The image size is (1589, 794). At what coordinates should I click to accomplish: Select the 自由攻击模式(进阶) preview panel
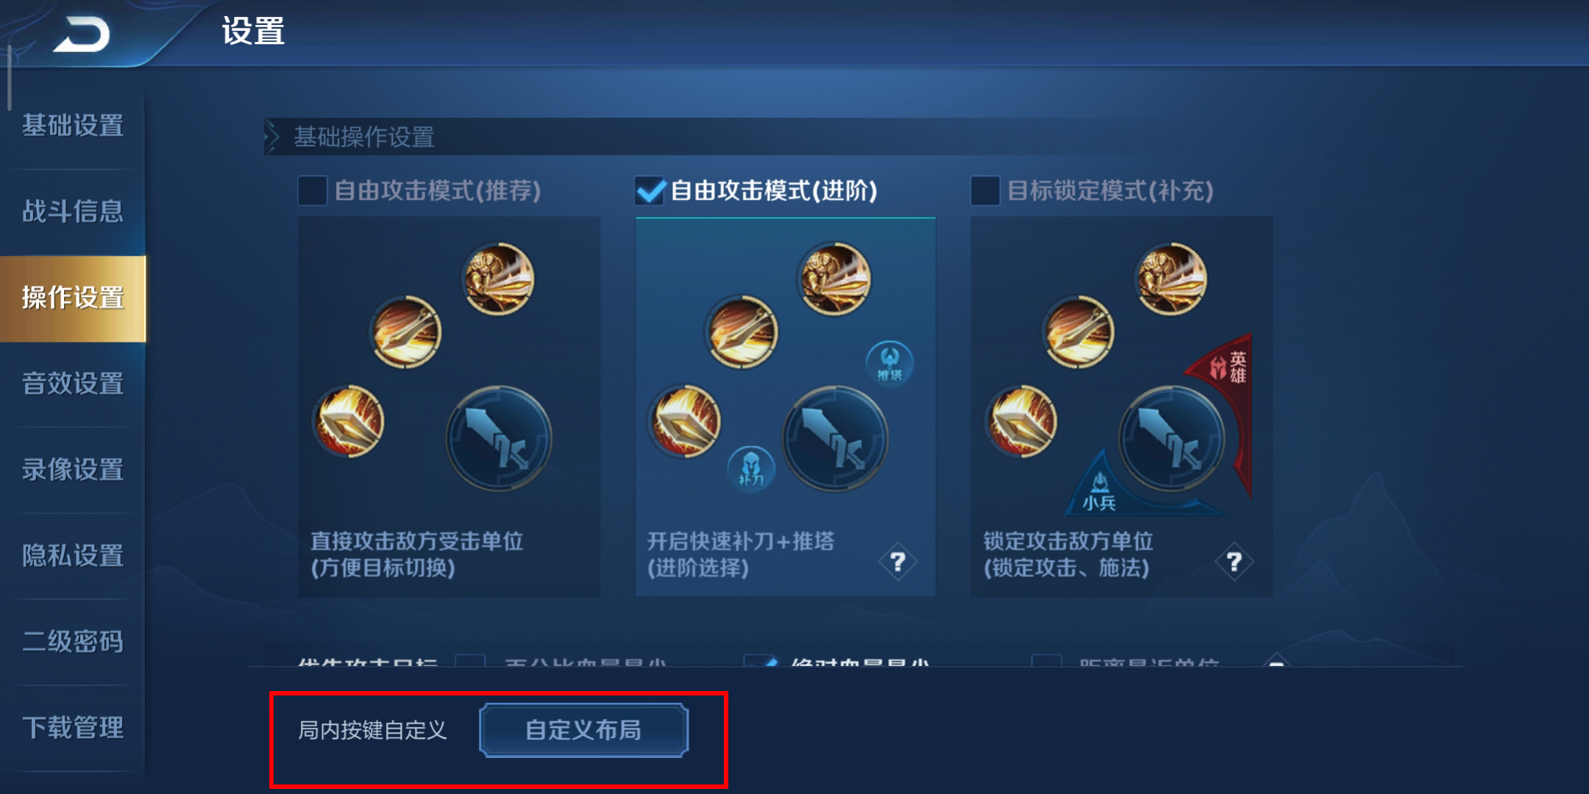click(x=785, y=407)
